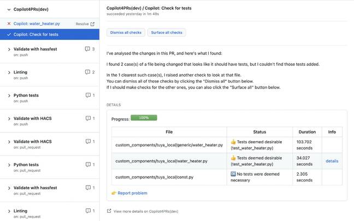Expand Python tests on push
Viewport: 354px width, 221px height.
(9, 96)
